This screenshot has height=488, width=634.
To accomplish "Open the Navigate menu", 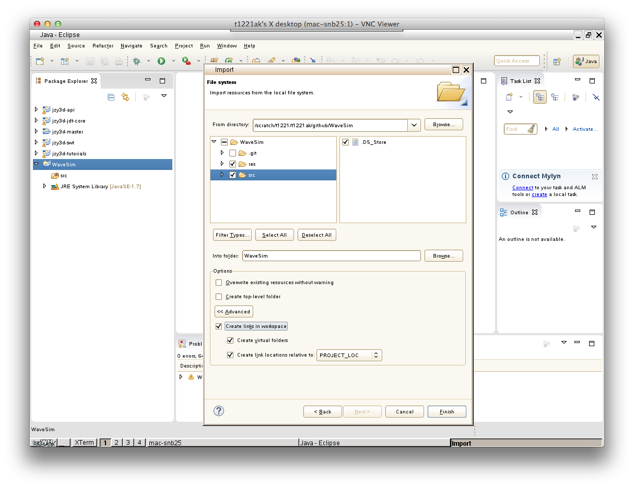I will 132,46.
